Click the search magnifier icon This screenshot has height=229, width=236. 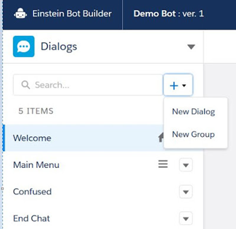point(25,85)
